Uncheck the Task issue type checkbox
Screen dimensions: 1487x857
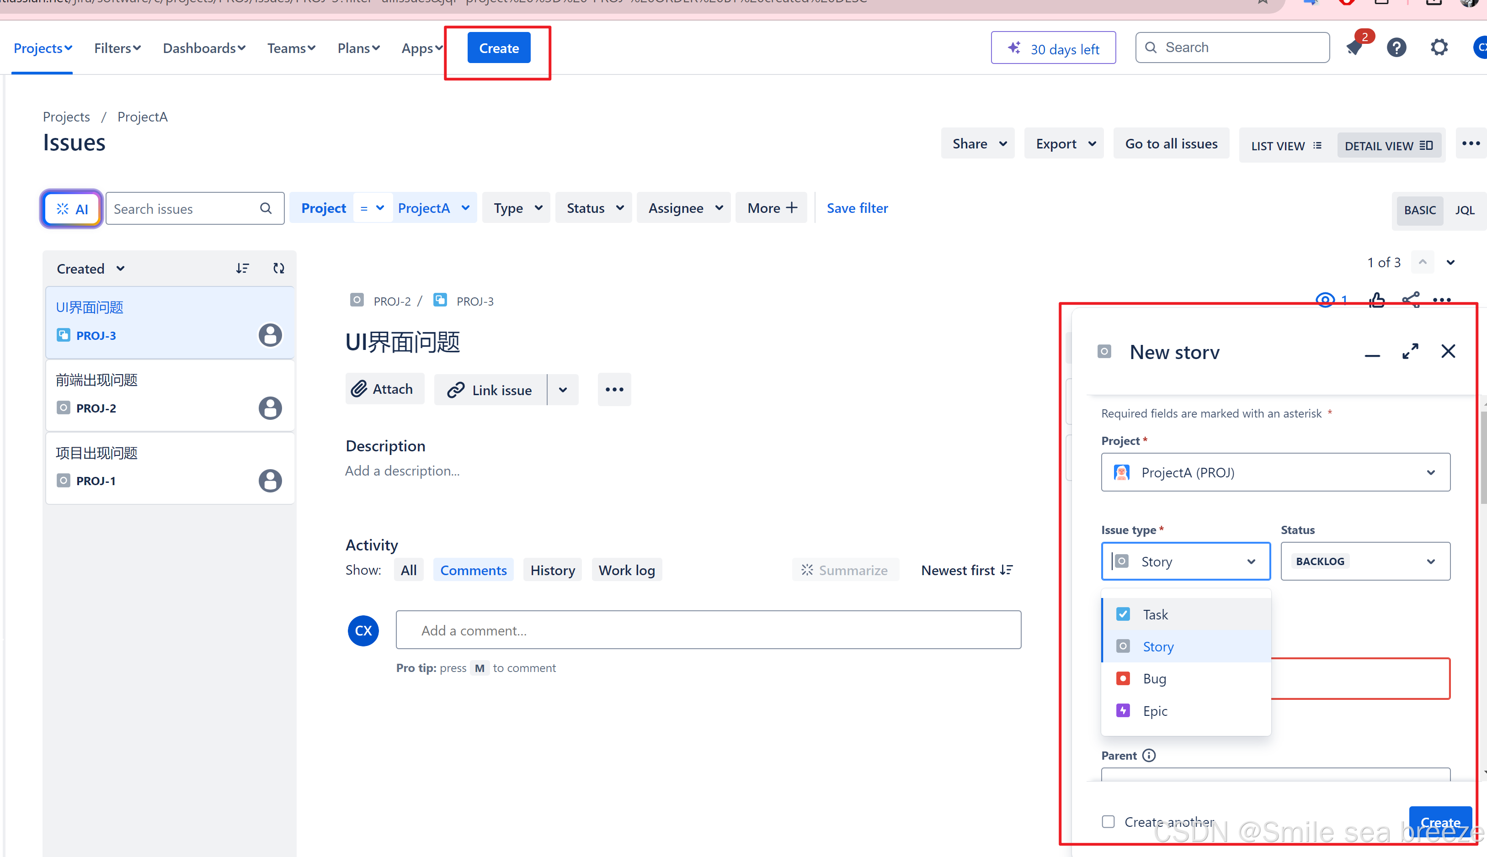(1124, 614)
